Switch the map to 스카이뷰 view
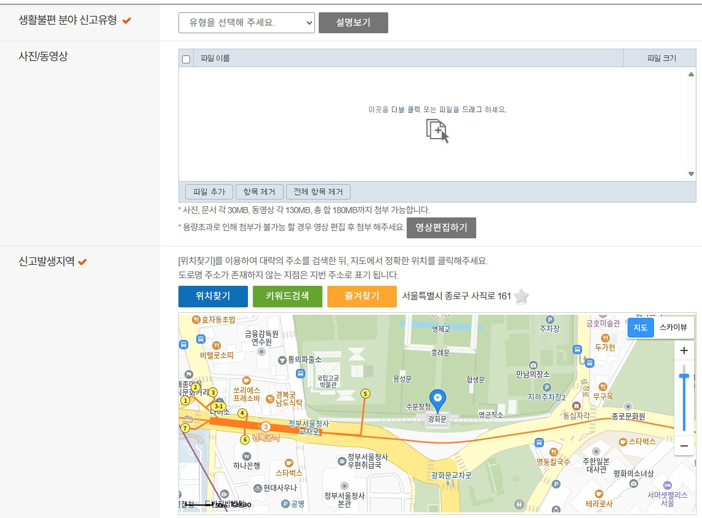The width and height of the screenshot is (702, 518). 673,328
